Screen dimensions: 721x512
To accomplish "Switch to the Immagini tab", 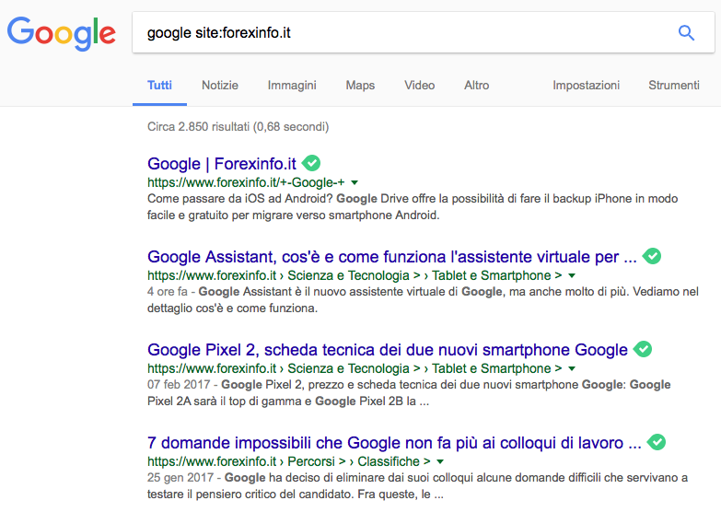I will [292, 85].
